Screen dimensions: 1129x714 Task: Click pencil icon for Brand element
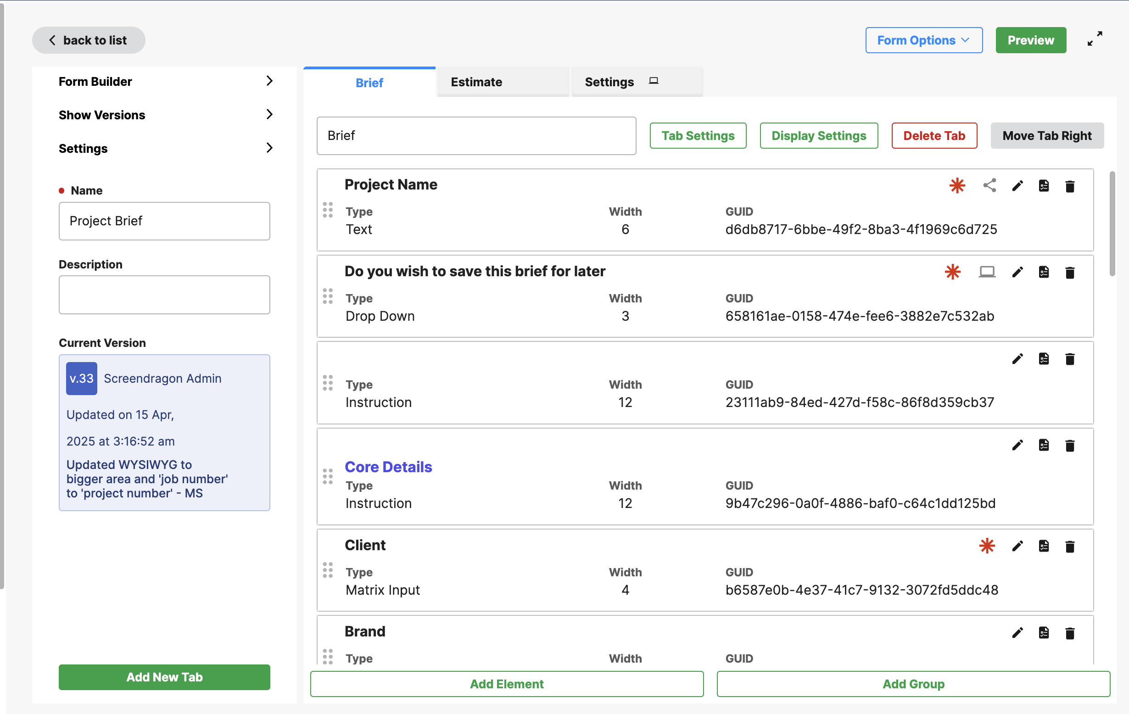(x=1017, y=633)
